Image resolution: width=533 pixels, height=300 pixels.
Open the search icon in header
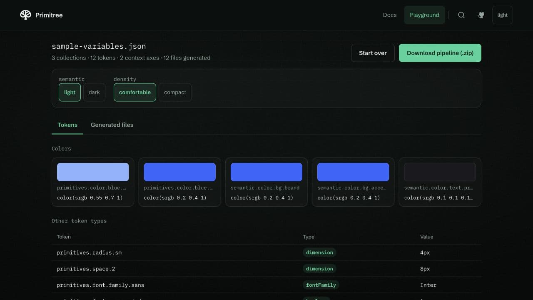[x=461, y=15]
